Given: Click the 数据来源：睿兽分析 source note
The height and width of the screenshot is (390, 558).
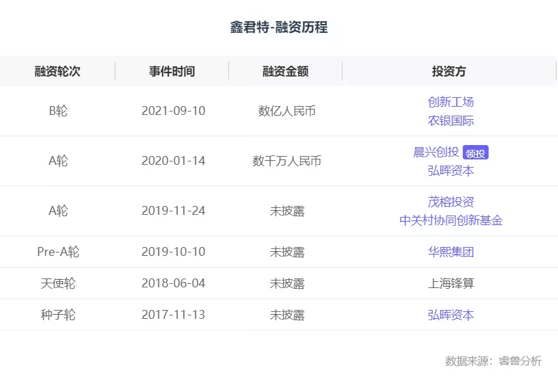Looking at the screenshot, I should click(493, 361).
